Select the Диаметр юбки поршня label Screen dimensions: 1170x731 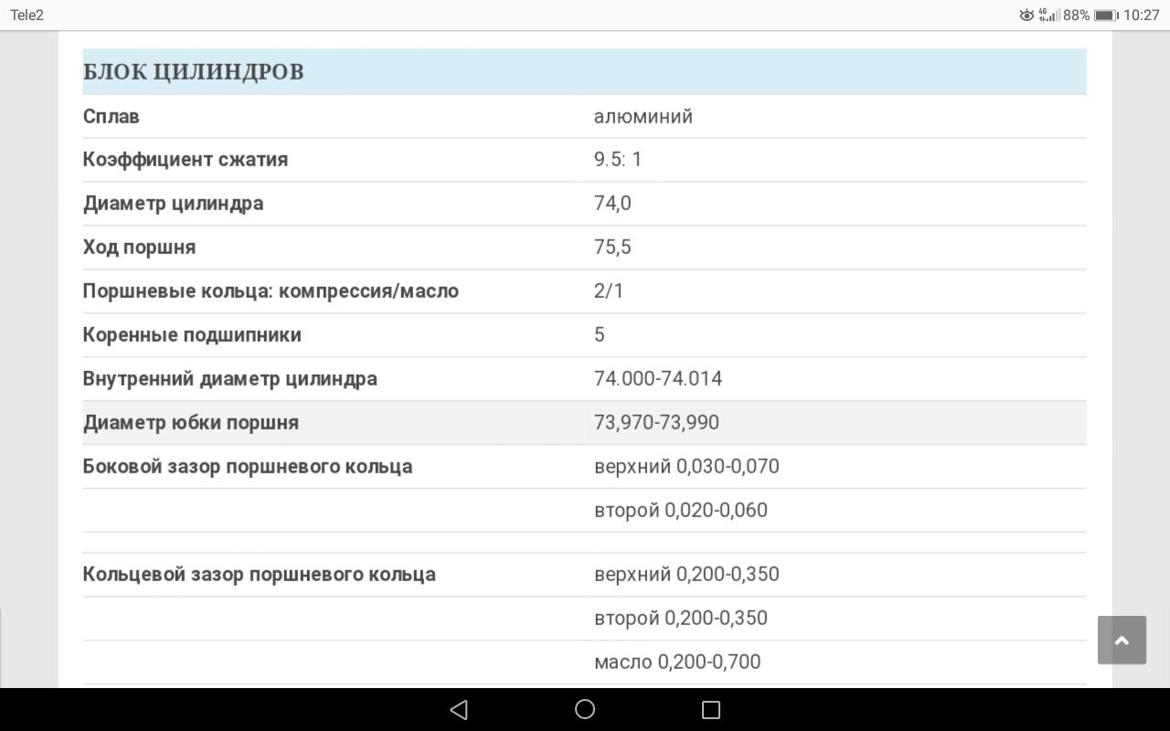[191, 422]
